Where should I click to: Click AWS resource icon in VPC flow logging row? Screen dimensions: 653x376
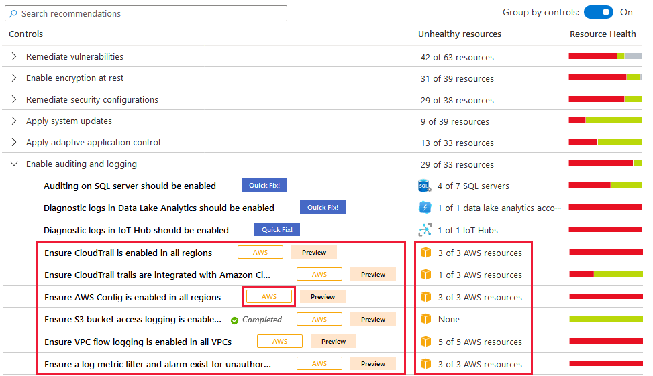(425, 341)
